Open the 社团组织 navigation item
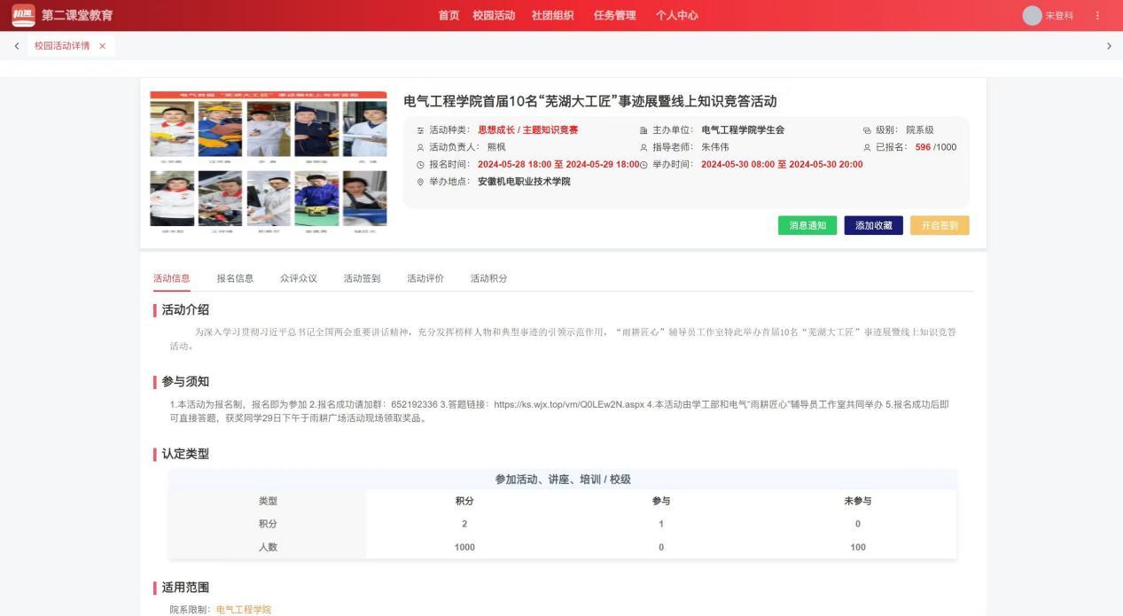Screen dimensions: 1123x616 (552, 16)
